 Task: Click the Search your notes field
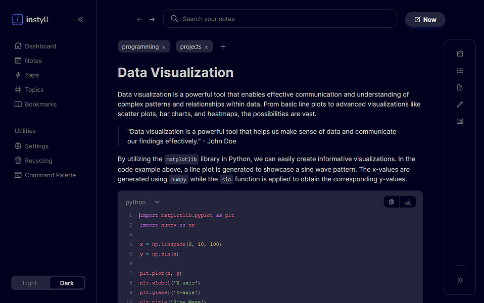point(280,19)
